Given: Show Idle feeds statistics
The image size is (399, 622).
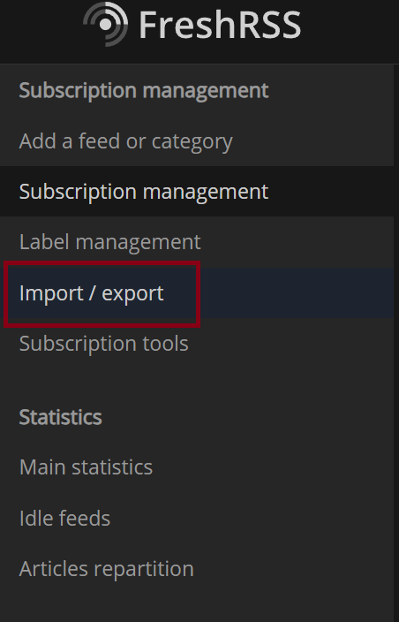Looking at the screenshot, I should [197, 518].
